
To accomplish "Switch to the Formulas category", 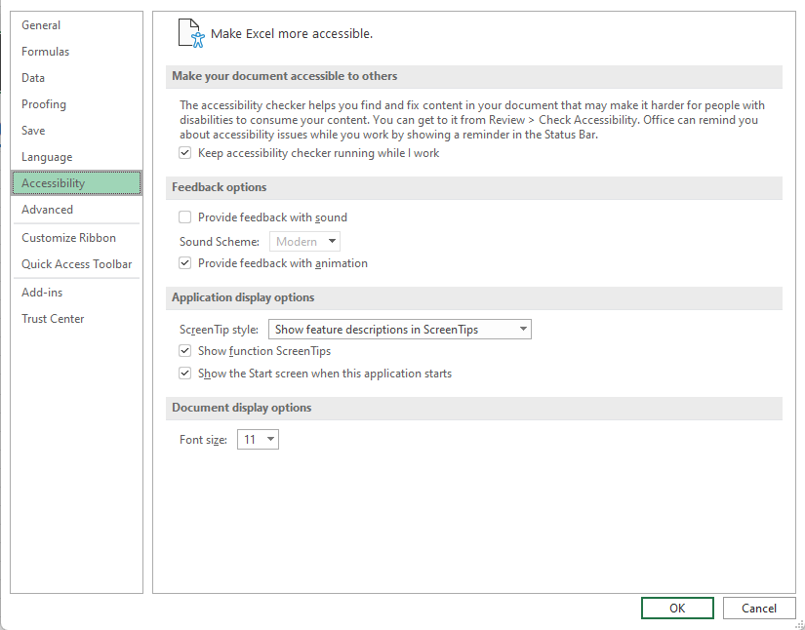I will click(76, 52).
